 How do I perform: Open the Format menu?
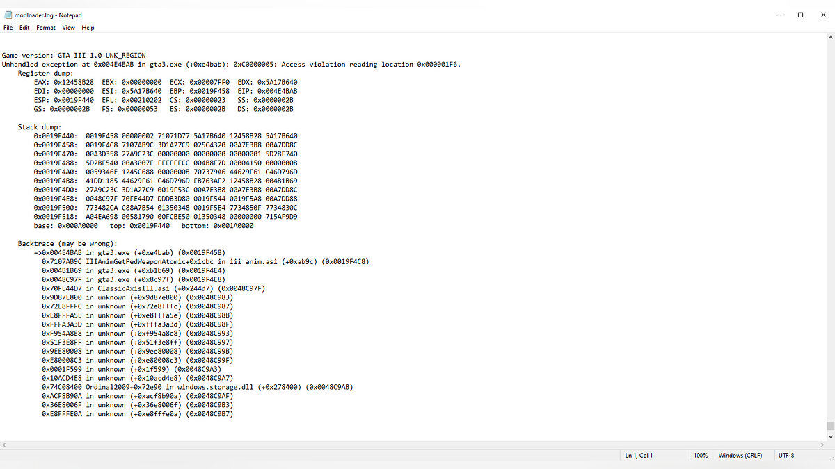(x=46, y=28)
